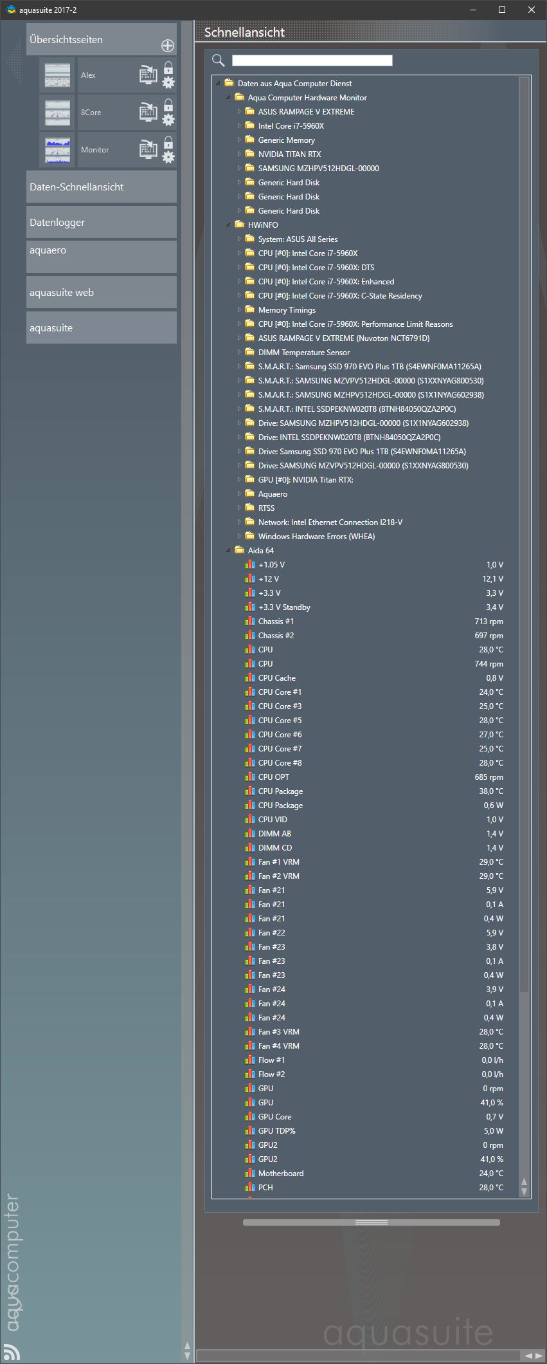Expand the ASUS RAMPAGE V EXTREME folder

point(239,111)
